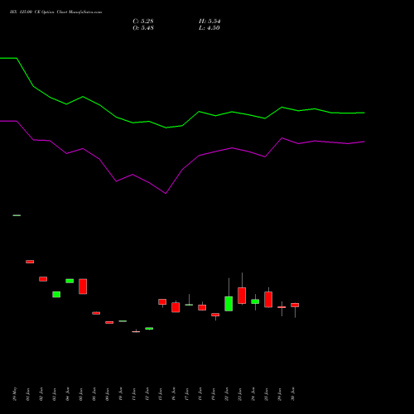414x414 pixels.
Task: Click the purple line's lowest trough
Action: (166, 194)
